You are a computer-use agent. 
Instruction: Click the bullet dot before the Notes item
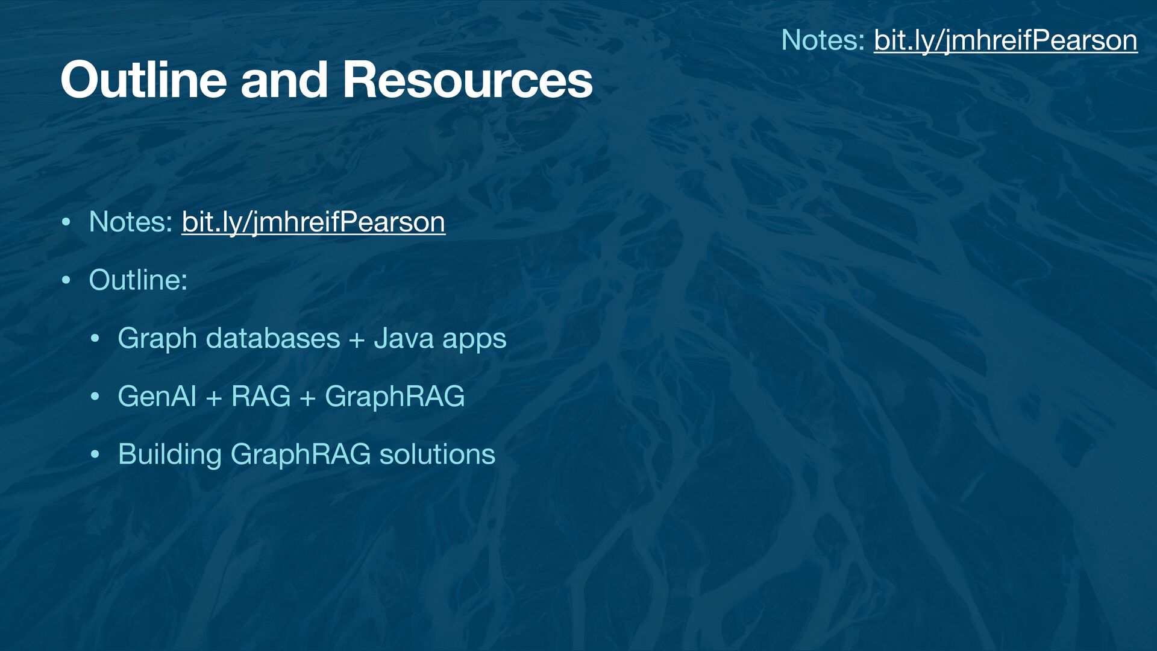[x=66, y=222]
